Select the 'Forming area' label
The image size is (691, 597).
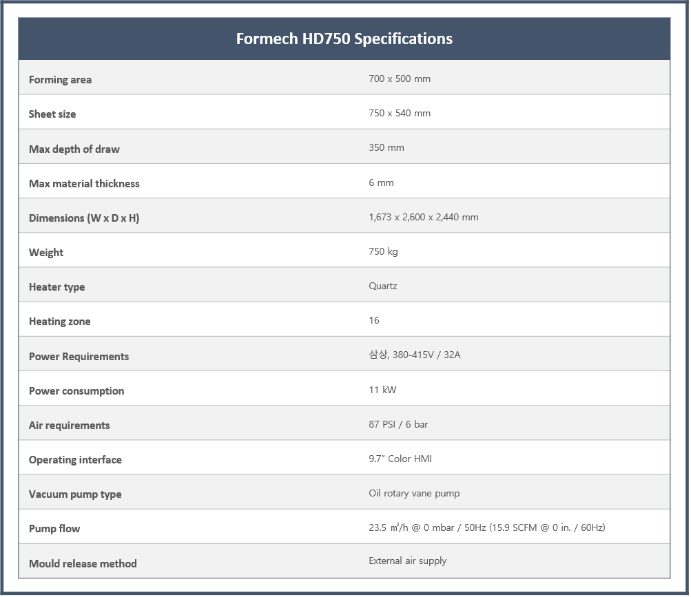[61, 80]
